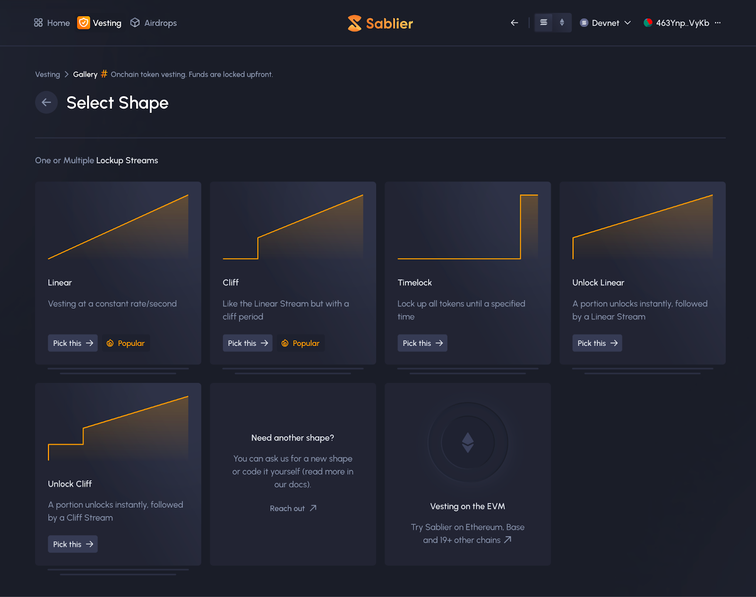Click the Airdrops cube icon

point(135,23)
